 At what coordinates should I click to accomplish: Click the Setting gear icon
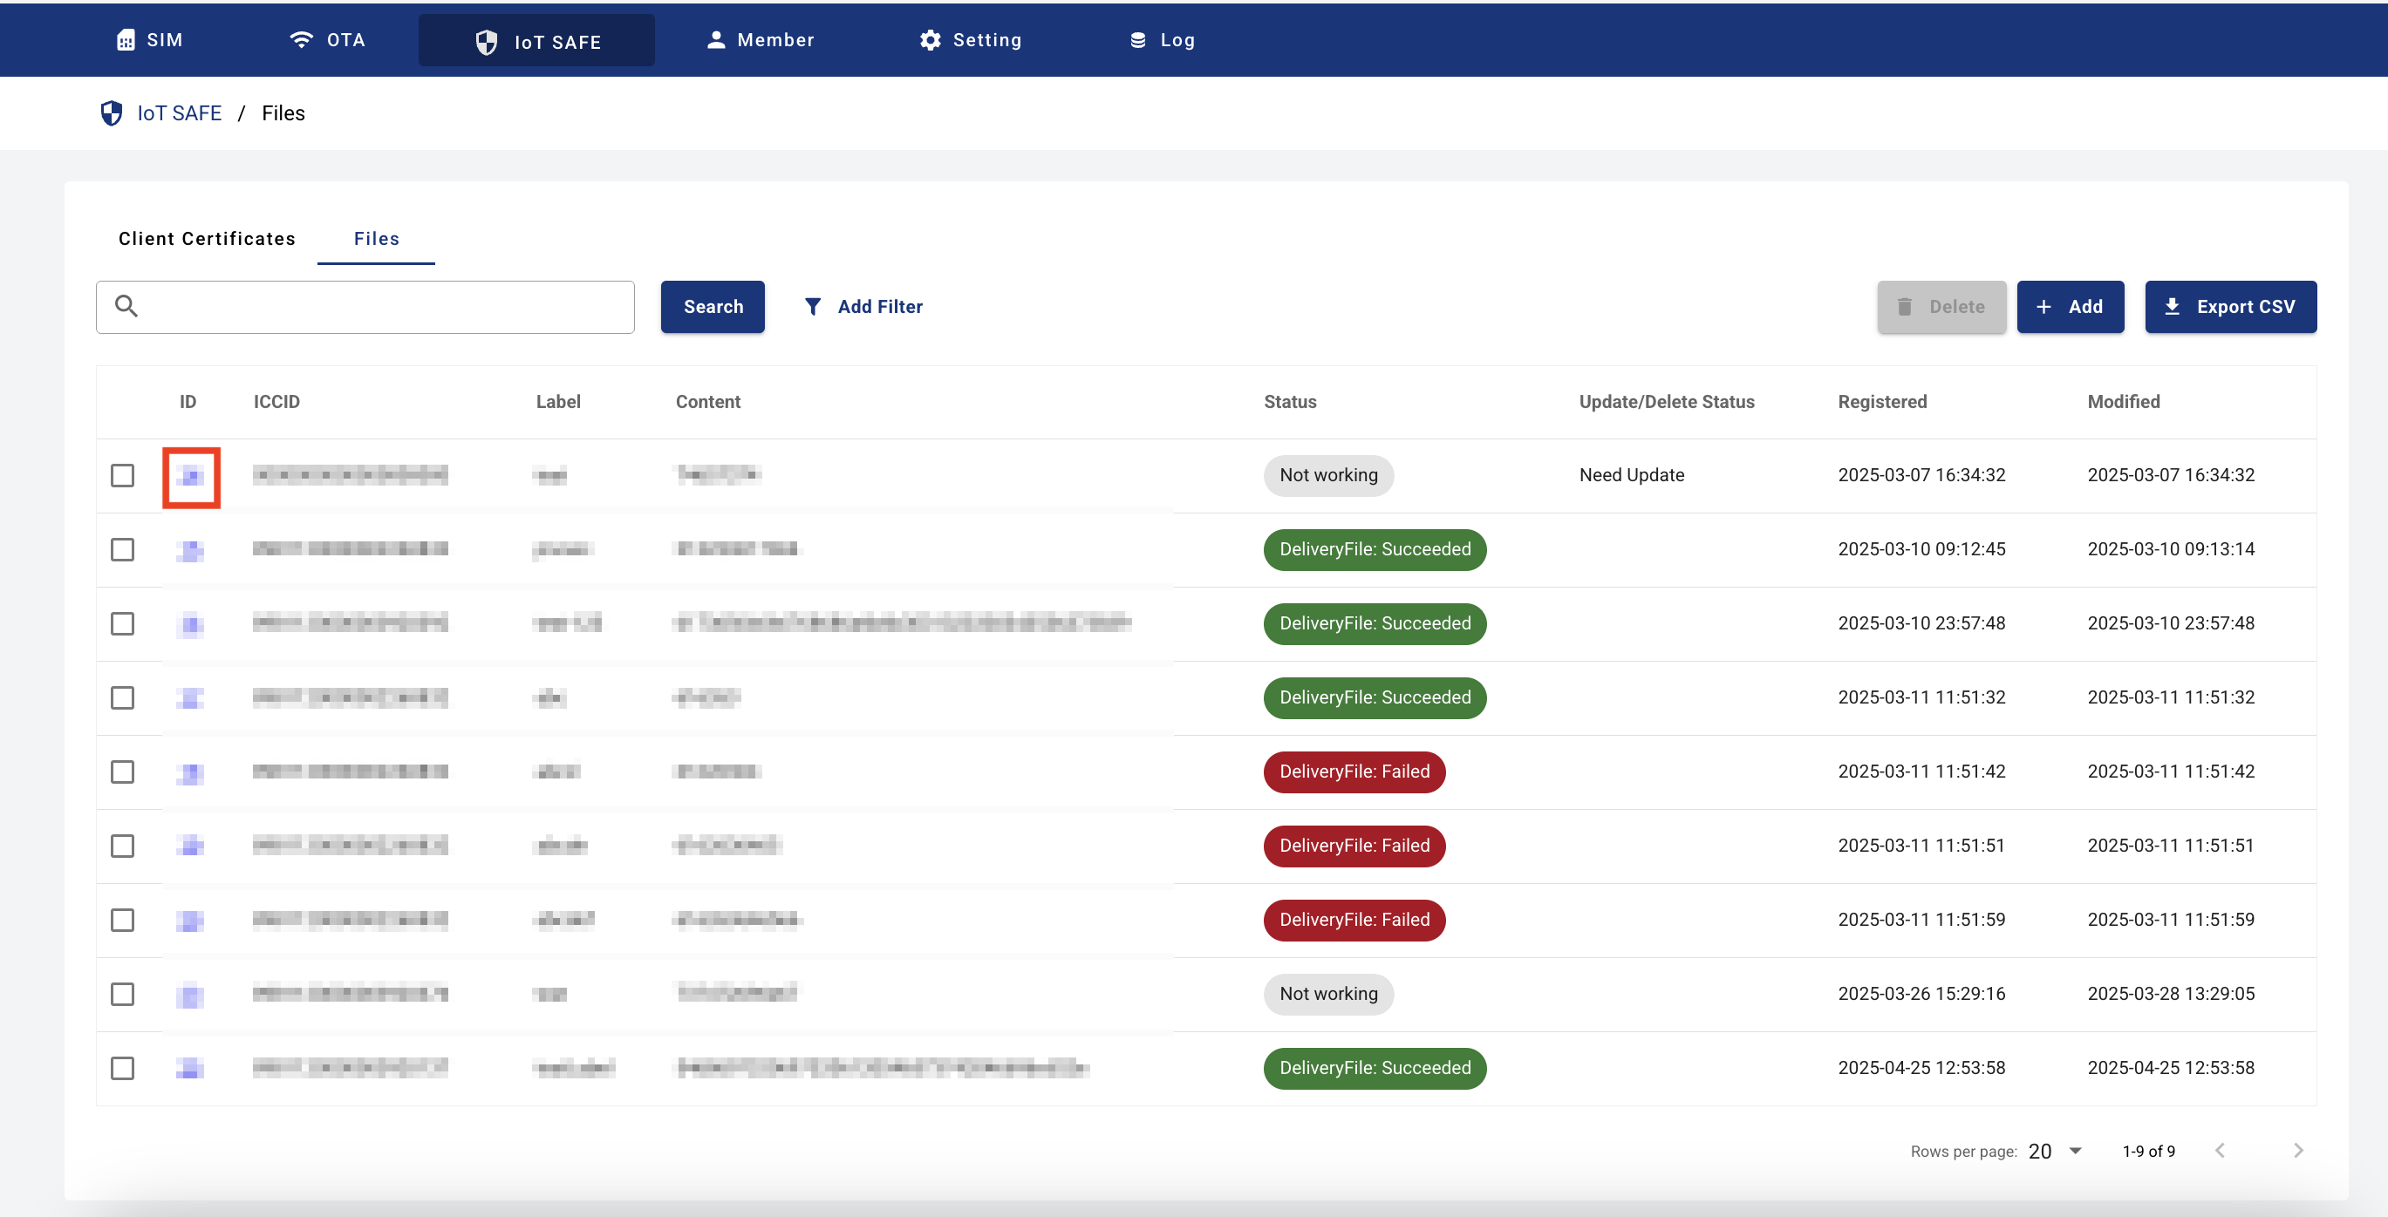pos(930,40)
